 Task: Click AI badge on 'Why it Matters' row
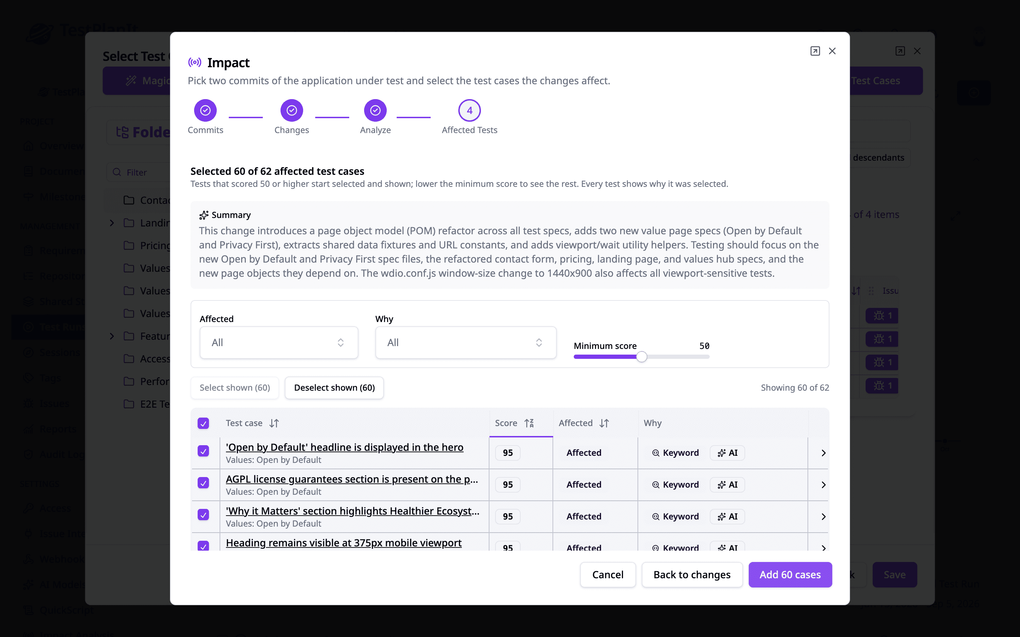tap(727, 517)
